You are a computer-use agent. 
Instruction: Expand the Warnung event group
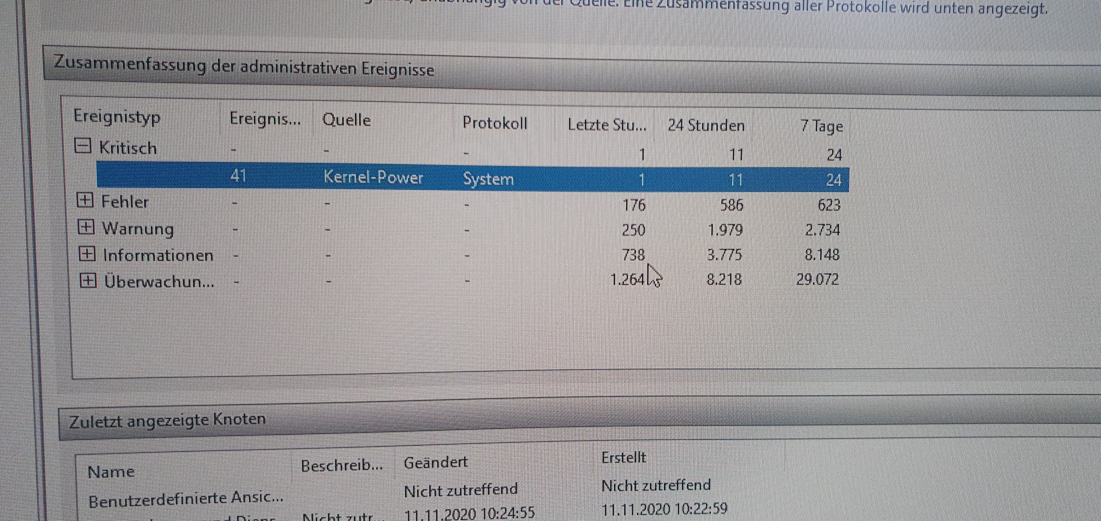(86, 227)
